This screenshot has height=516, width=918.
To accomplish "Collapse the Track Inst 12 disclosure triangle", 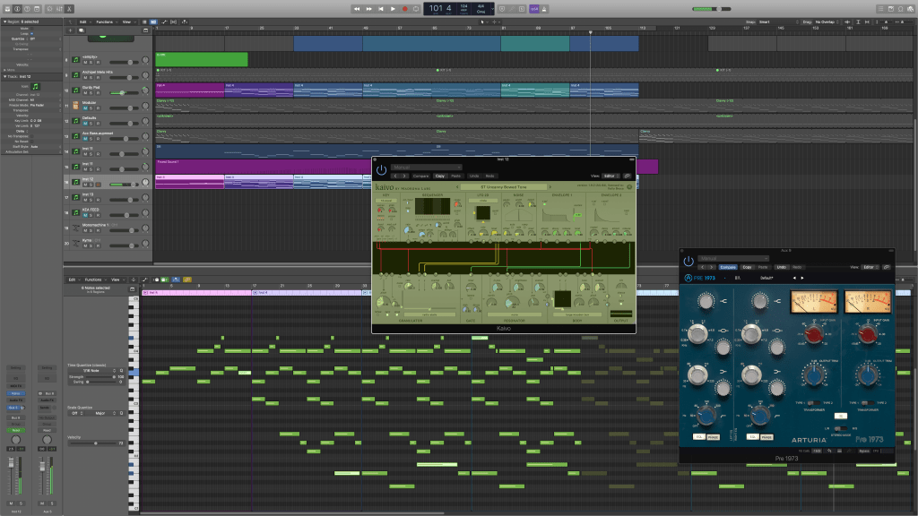I will 4,77.
